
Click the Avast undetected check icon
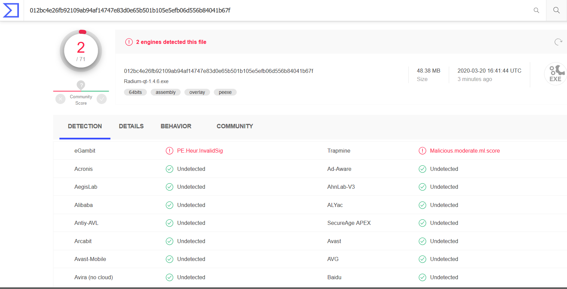(422, 241)
